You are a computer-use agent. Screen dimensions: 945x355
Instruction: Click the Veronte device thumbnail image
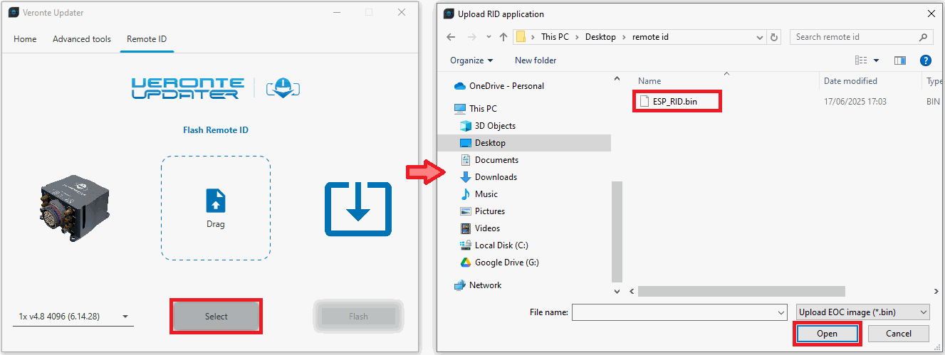click(73, 209)
